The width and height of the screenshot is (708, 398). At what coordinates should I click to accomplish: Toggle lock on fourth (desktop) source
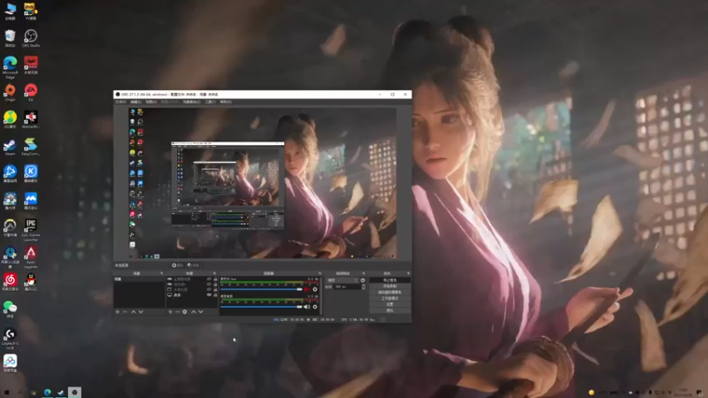click(215, 295)
